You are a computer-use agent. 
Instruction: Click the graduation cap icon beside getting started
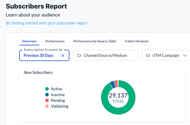tap(8, 23)
